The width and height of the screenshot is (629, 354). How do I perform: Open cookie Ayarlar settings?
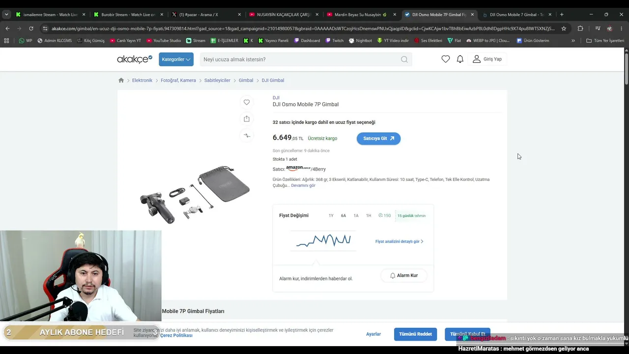373,334
